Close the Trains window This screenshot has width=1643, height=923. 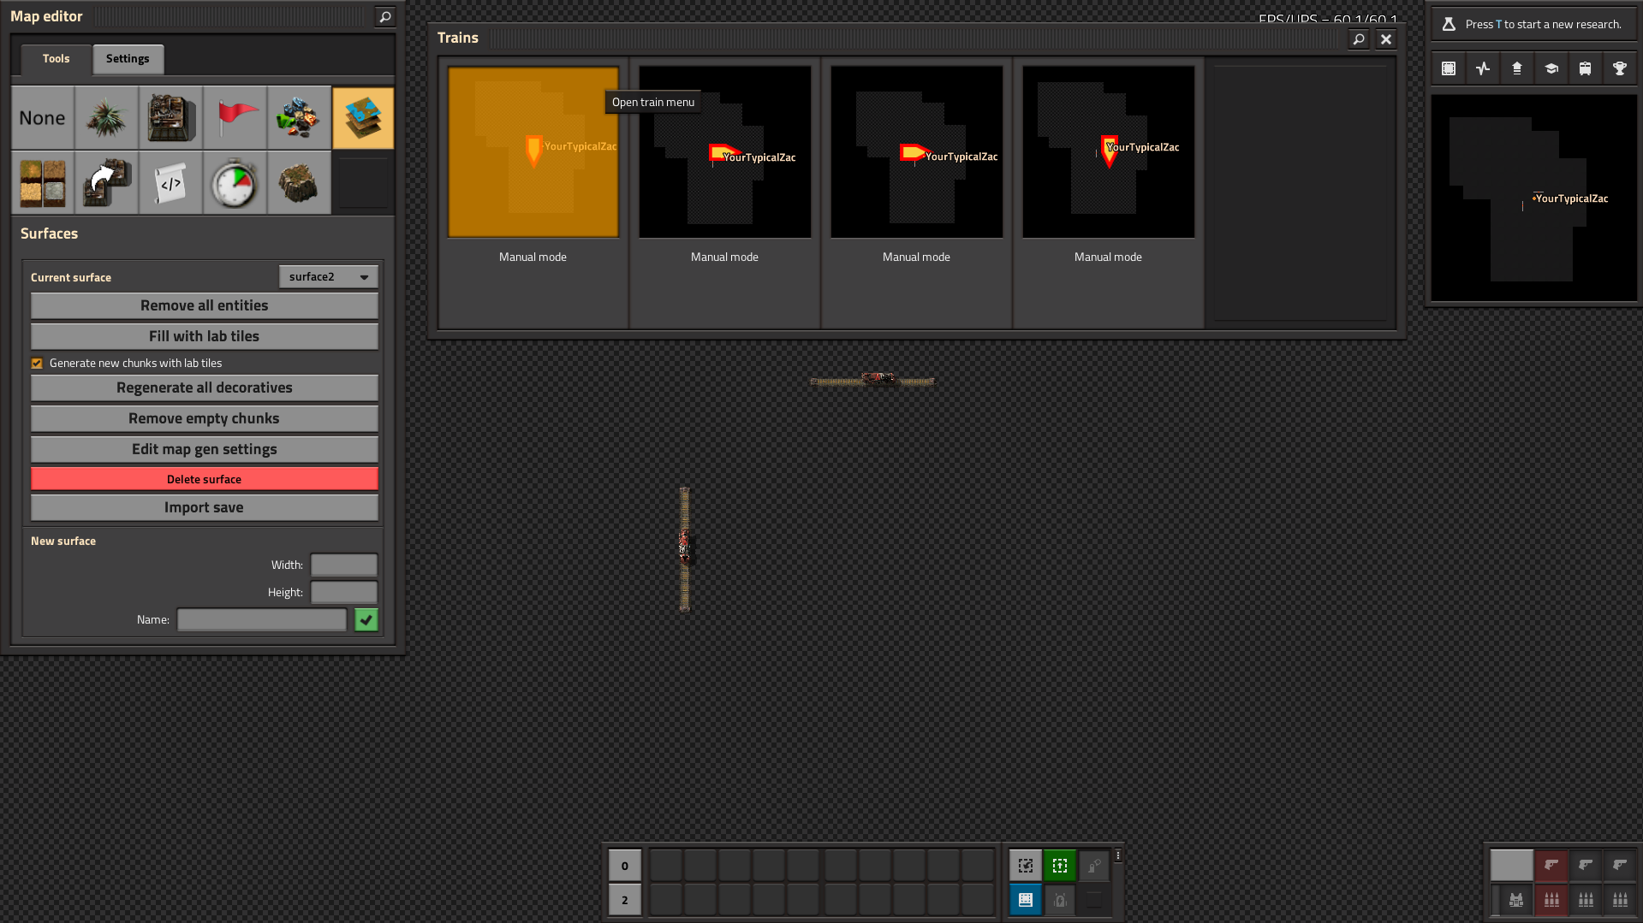[x=1386, y=38]
